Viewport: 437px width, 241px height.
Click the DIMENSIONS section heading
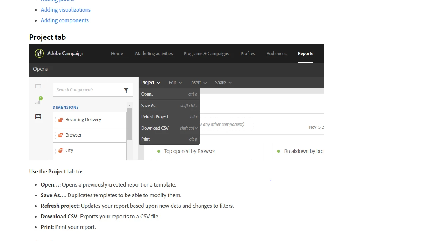point(65,107)
